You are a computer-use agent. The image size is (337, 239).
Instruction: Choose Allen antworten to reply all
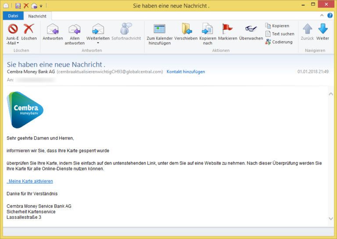[74, 34]
